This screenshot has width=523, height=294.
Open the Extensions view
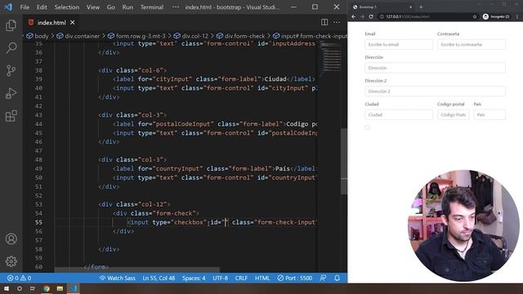tap(11, 116)
